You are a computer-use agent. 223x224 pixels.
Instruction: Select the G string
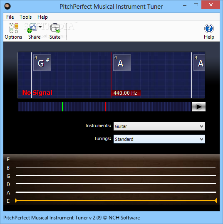pyautogui.click(x=116, y=175)
